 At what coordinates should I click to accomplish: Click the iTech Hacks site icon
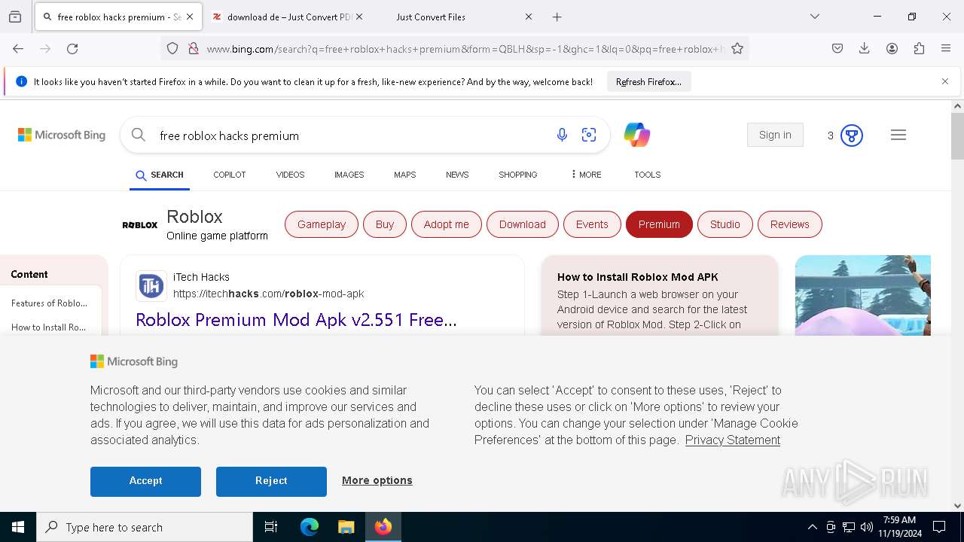click(151, 286)
